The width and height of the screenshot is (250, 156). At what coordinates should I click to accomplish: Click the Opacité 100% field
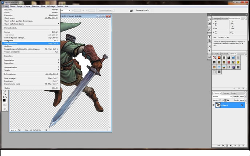coord(242,97)
